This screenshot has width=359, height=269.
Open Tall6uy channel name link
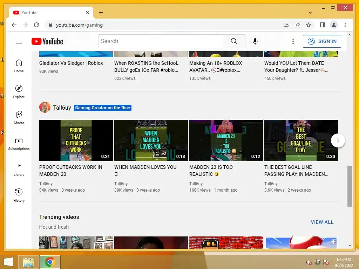point(62,108)
